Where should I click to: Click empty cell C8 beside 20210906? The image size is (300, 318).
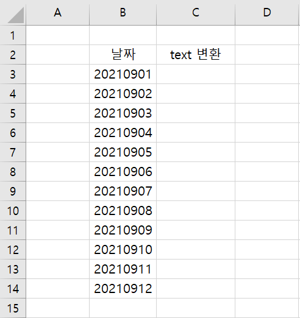coord(196,172)
